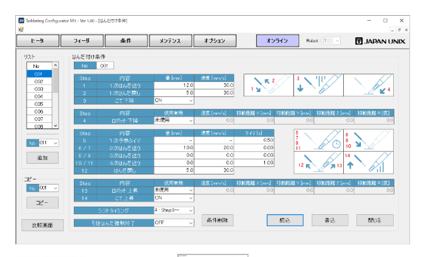Select condition 004 in the list
The image size is (424, 257).
click(39, 96)
